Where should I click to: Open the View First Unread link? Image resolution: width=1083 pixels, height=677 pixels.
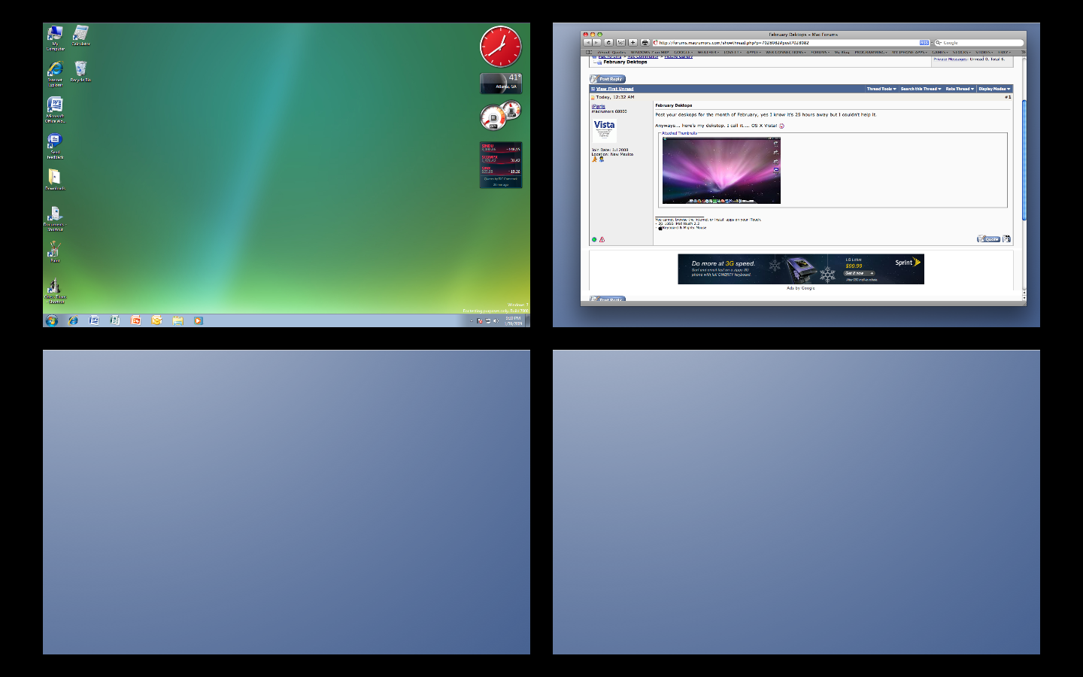pyautogui.click(x=614, y=89)
